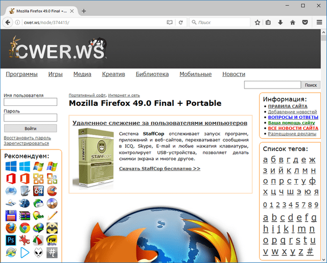Viewport: 327px width, 263px height.
Task: Open Internet Download Manager globe icon
Action: (38, 228)
